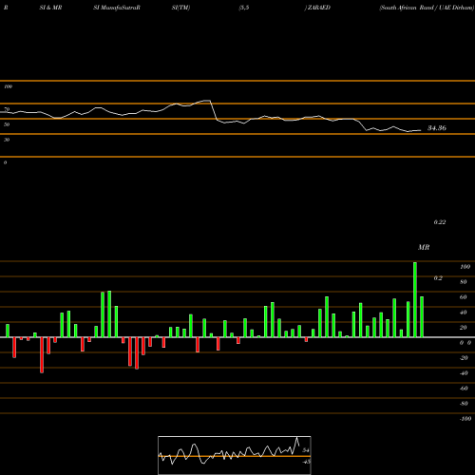Click the RSI panel axis label 100
This screenshot has height=475, width=475.
tap(8, 86)
